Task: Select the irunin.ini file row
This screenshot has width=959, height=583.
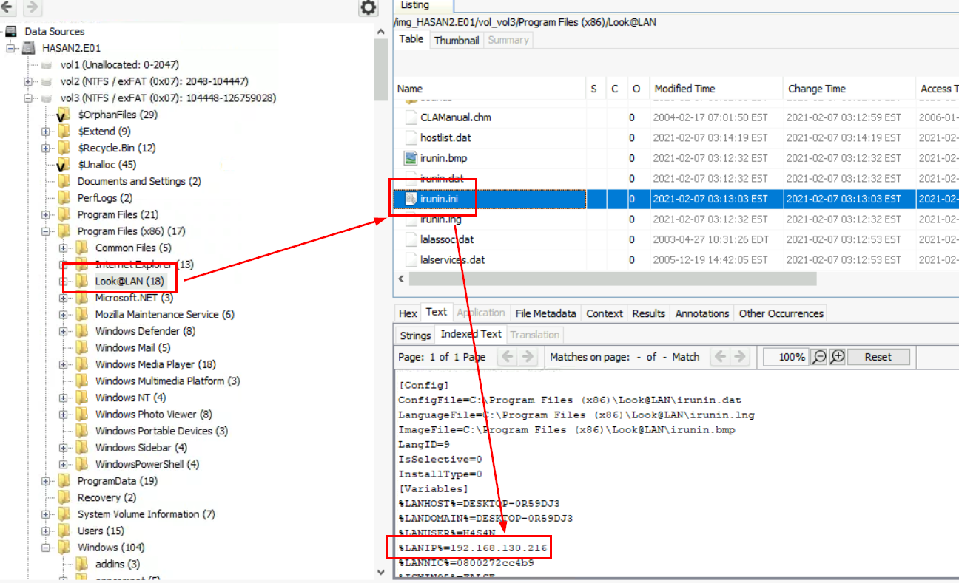Action: pyautogui.click(x=676, y=199)
